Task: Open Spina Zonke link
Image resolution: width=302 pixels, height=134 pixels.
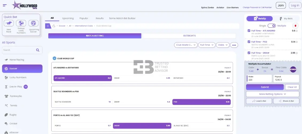Action: [207, 7]
